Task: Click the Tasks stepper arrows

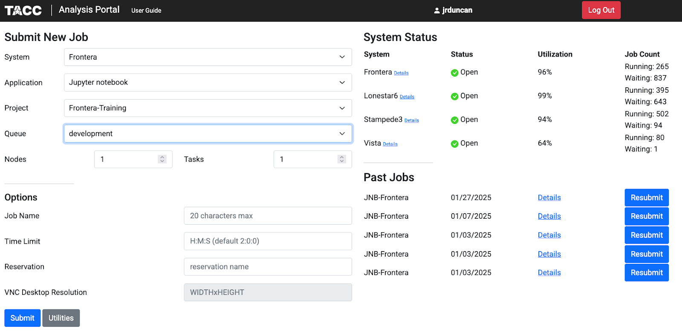Action: pyautogui.click(x=341, y=159)
